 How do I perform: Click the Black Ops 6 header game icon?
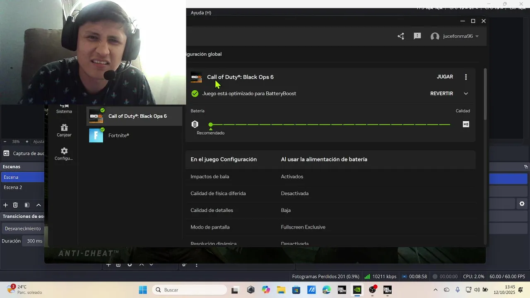click(196, 77)
